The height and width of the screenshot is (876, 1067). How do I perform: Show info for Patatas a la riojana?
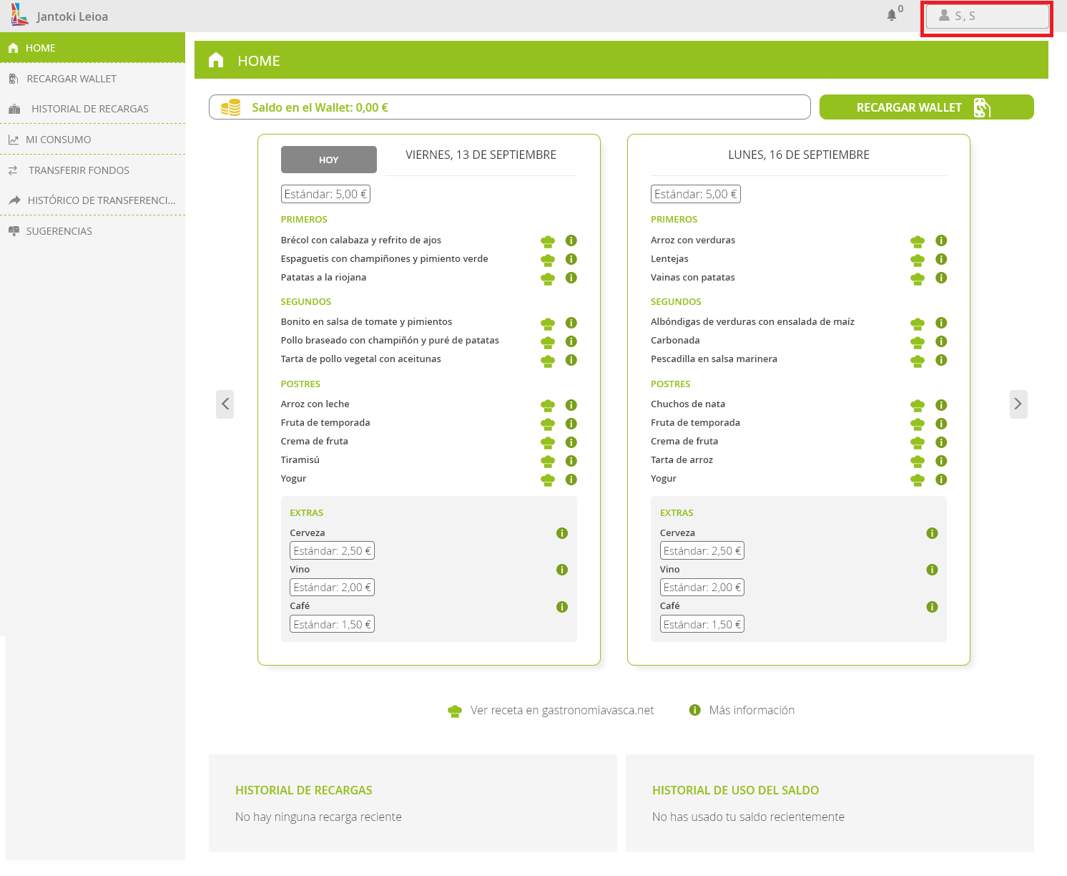571,278
